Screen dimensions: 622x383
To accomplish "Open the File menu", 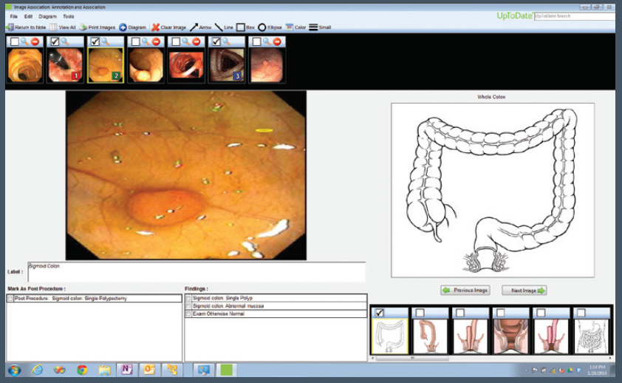I will pyautogui.click(x=14, y=17).
